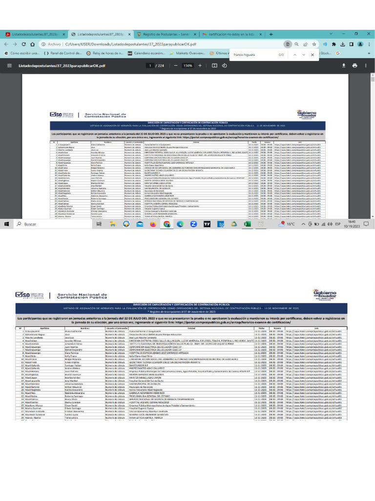Screen dimensions: 375x501
Task: Close the find in page bar
Action: tap(312, 55)
